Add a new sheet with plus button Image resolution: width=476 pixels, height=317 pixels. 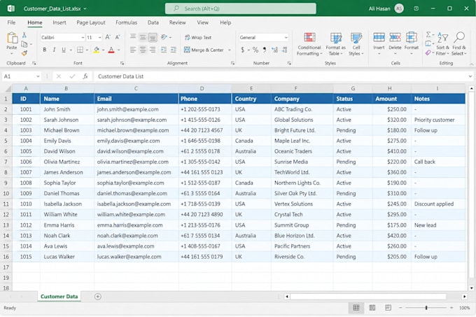(98, 297)
